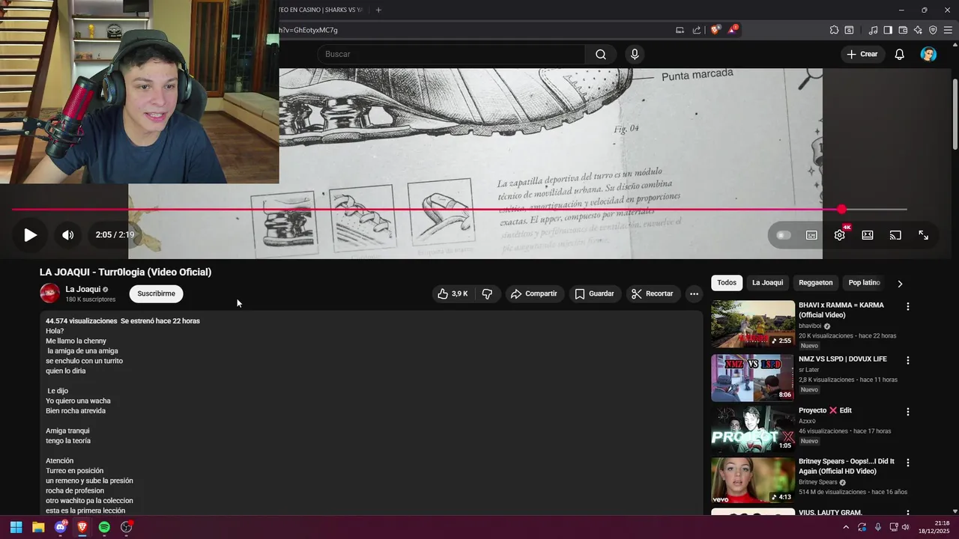The image size is (959, 539).
Task: Like the video with 3,9 K likes
Action: 454,293
